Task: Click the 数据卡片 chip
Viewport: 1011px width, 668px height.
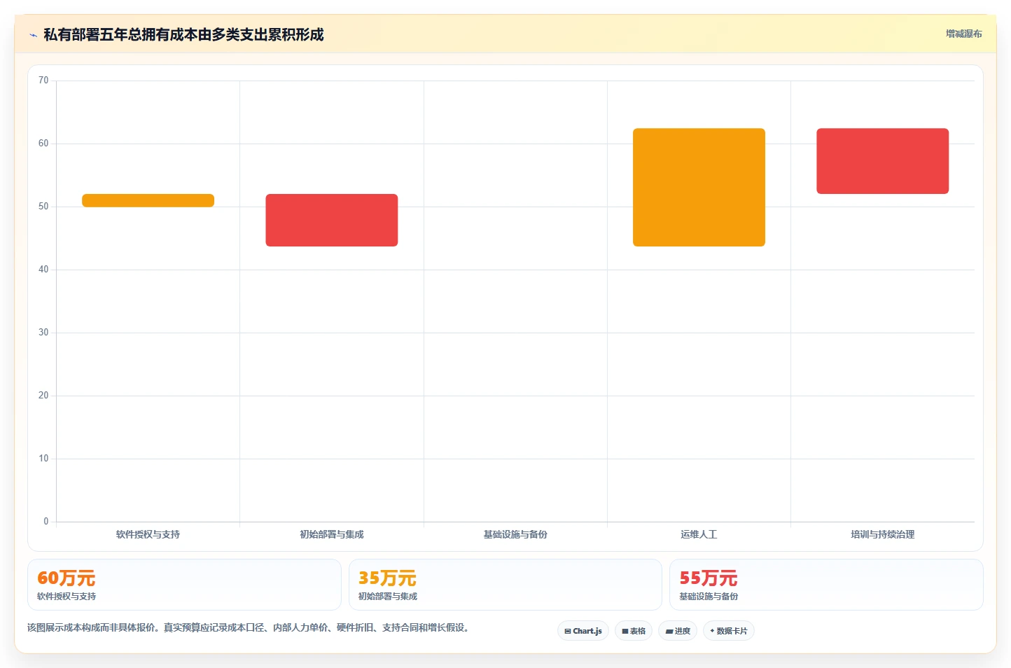Action: click(x=728, y=631)
